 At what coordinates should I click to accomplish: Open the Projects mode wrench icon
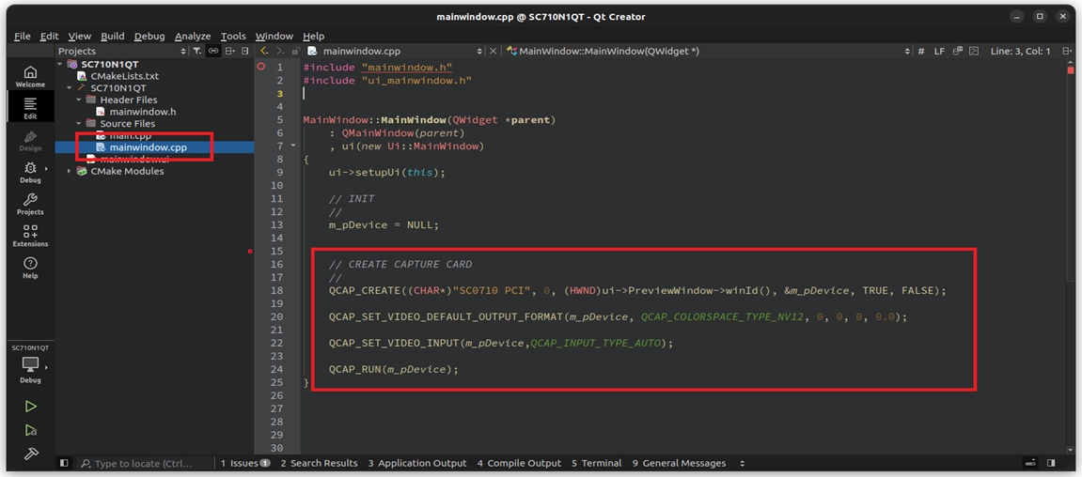30,204
